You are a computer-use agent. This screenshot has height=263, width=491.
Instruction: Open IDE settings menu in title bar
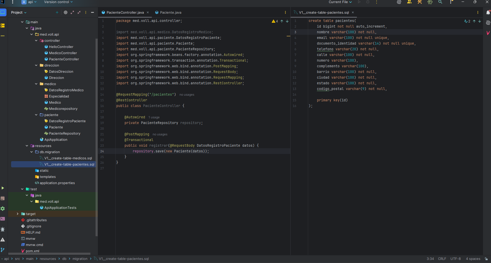pyautogui.click(x=451, y=2)
